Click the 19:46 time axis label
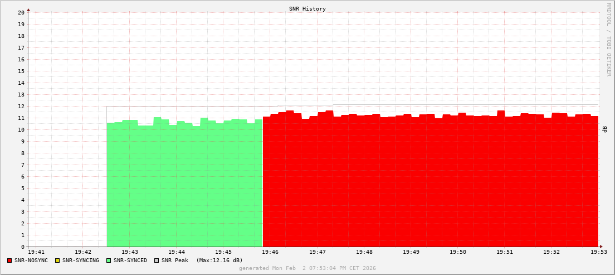 pos(270,253)
